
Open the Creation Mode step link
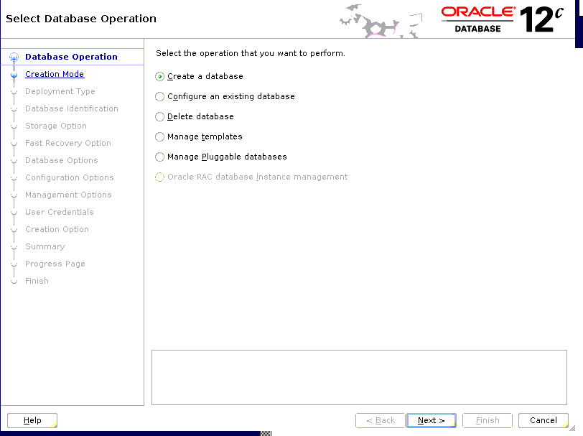point(55,74)
